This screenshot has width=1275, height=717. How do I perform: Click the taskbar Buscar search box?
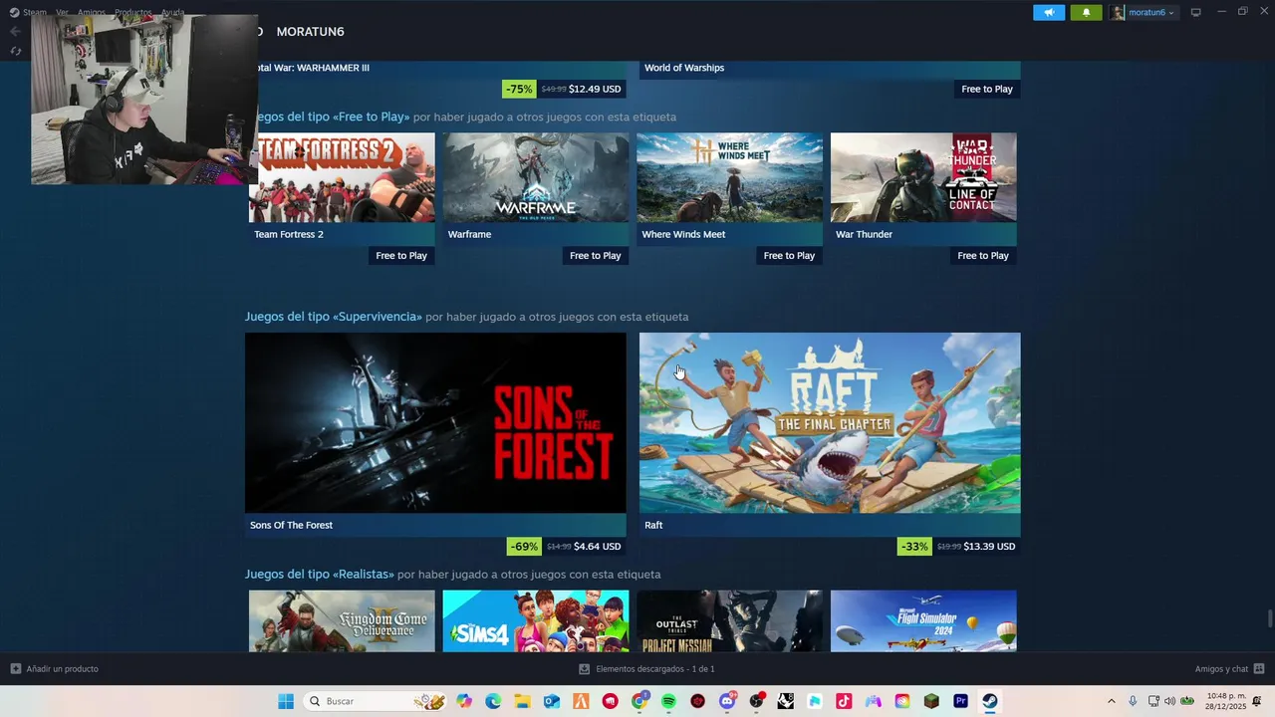[377, 701]
